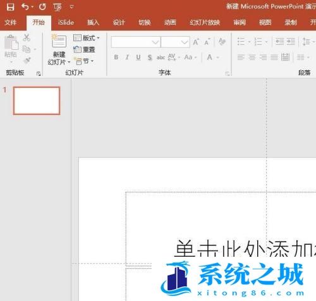Click the Font Color A button

(210, 57)
